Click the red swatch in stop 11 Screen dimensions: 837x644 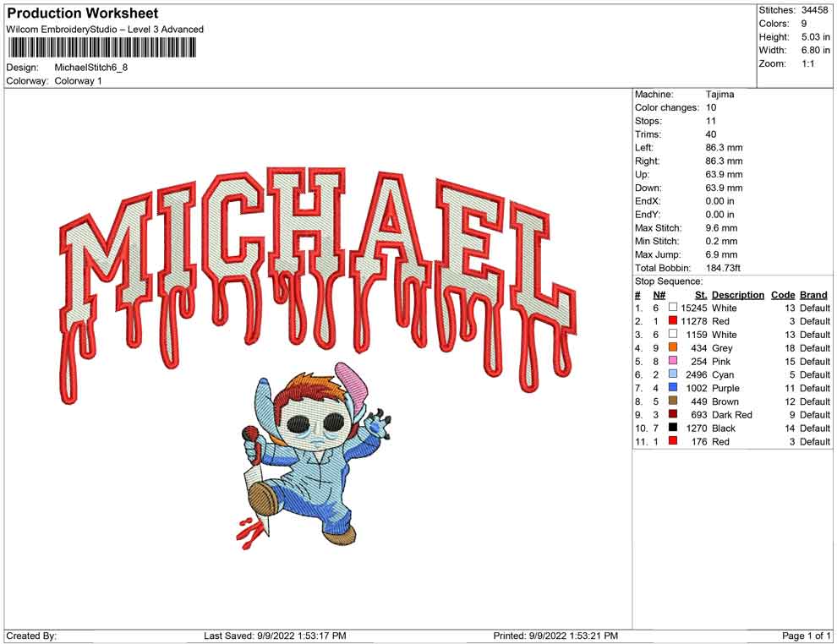pos(673,440)
